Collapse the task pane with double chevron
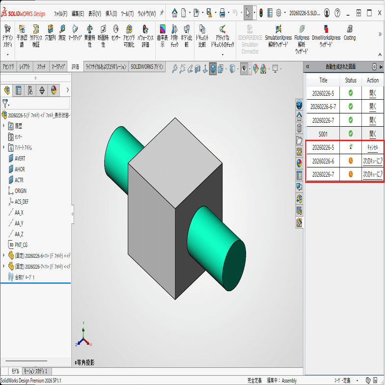Image resolution: width=385 pixels, height=385 pixels. [x=307, y=67]
